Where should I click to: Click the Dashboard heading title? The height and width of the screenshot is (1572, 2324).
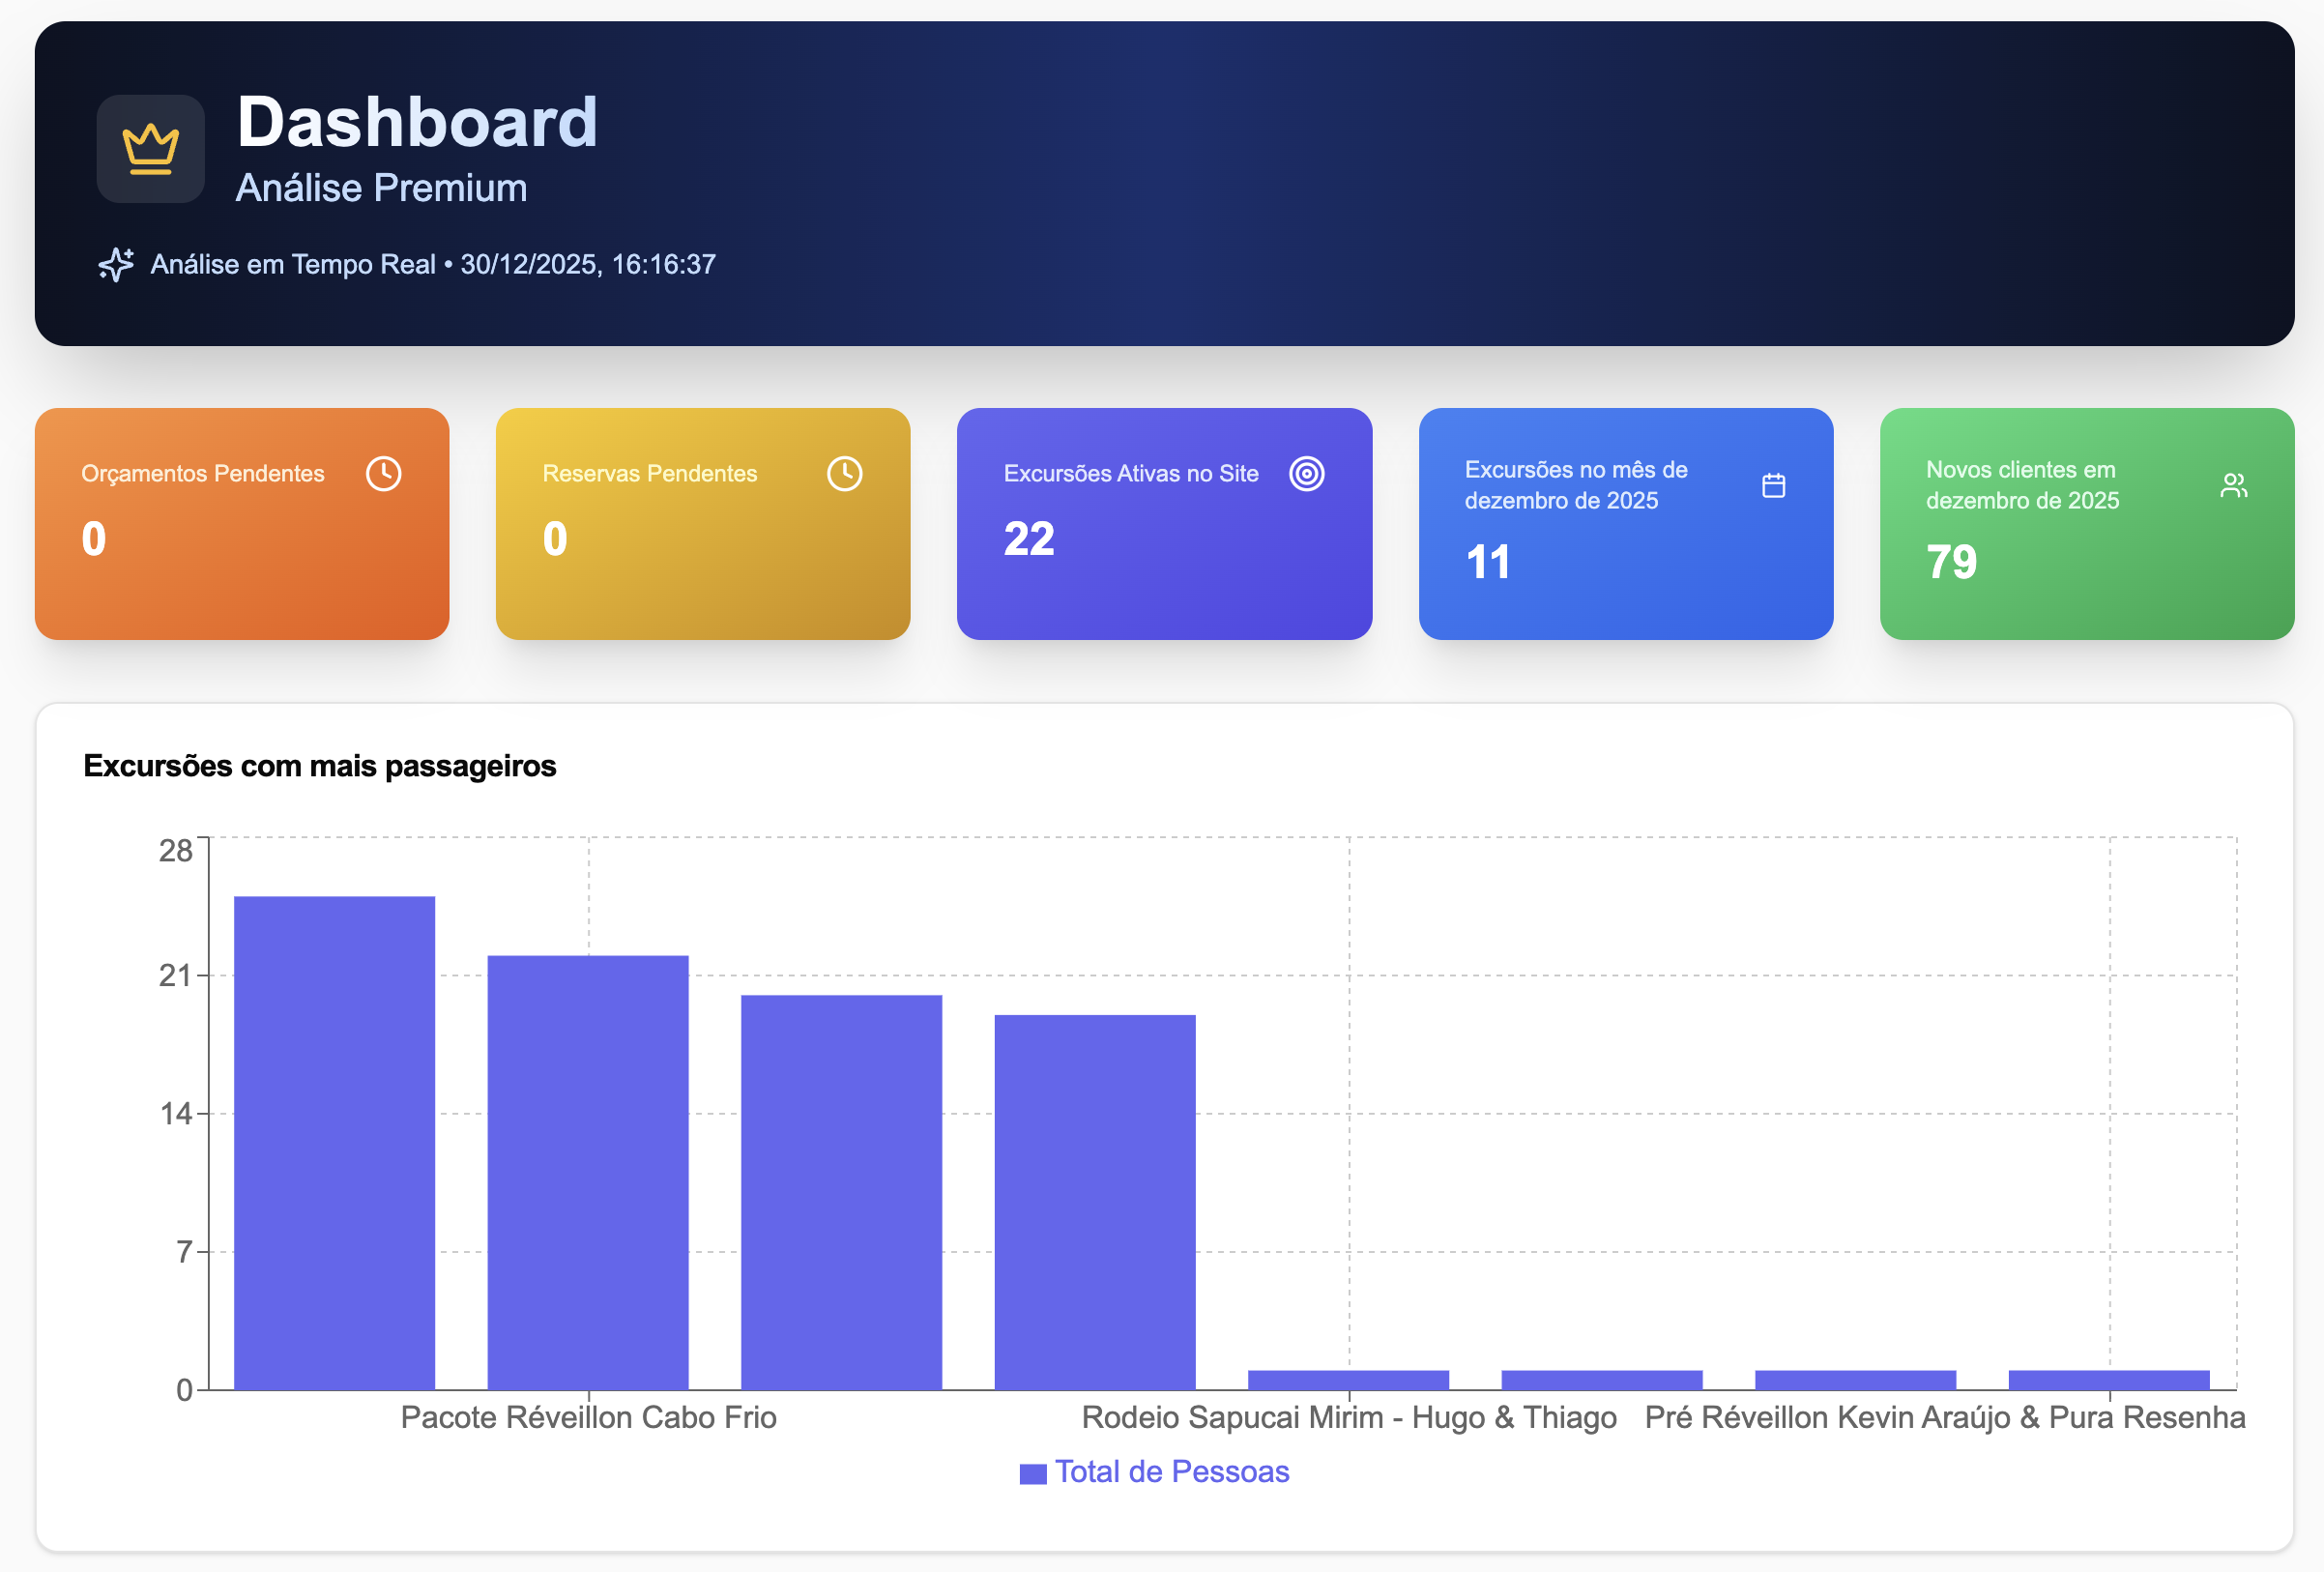[417, 122]
